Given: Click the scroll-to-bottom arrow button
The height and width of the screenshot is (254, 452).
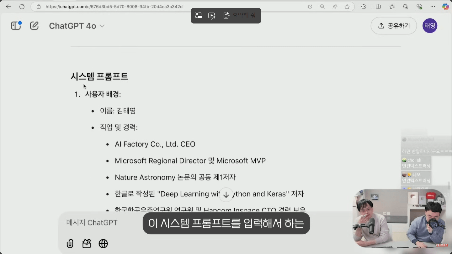Looking at the screenshot, I should pos(226,195).
